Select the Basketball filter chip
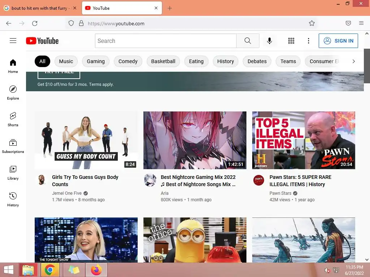The width and height of the screenshot is (370, 277). pos(163,61)
